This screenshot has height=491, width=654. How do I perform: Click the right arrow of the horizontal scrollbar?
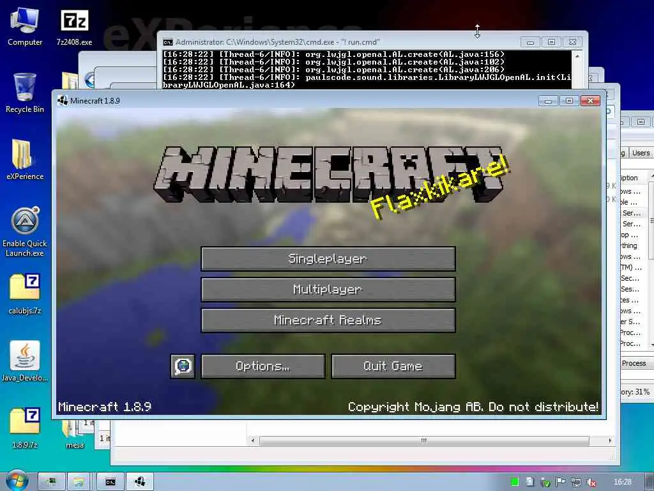coord(610,440)
